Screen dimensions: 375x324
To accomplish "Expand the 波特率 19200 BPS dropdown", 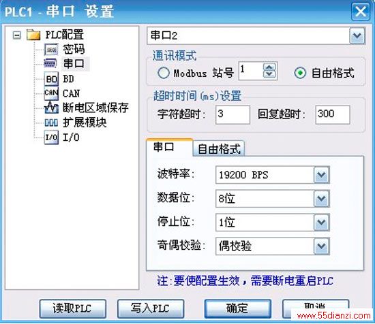I will pos(321,175).
